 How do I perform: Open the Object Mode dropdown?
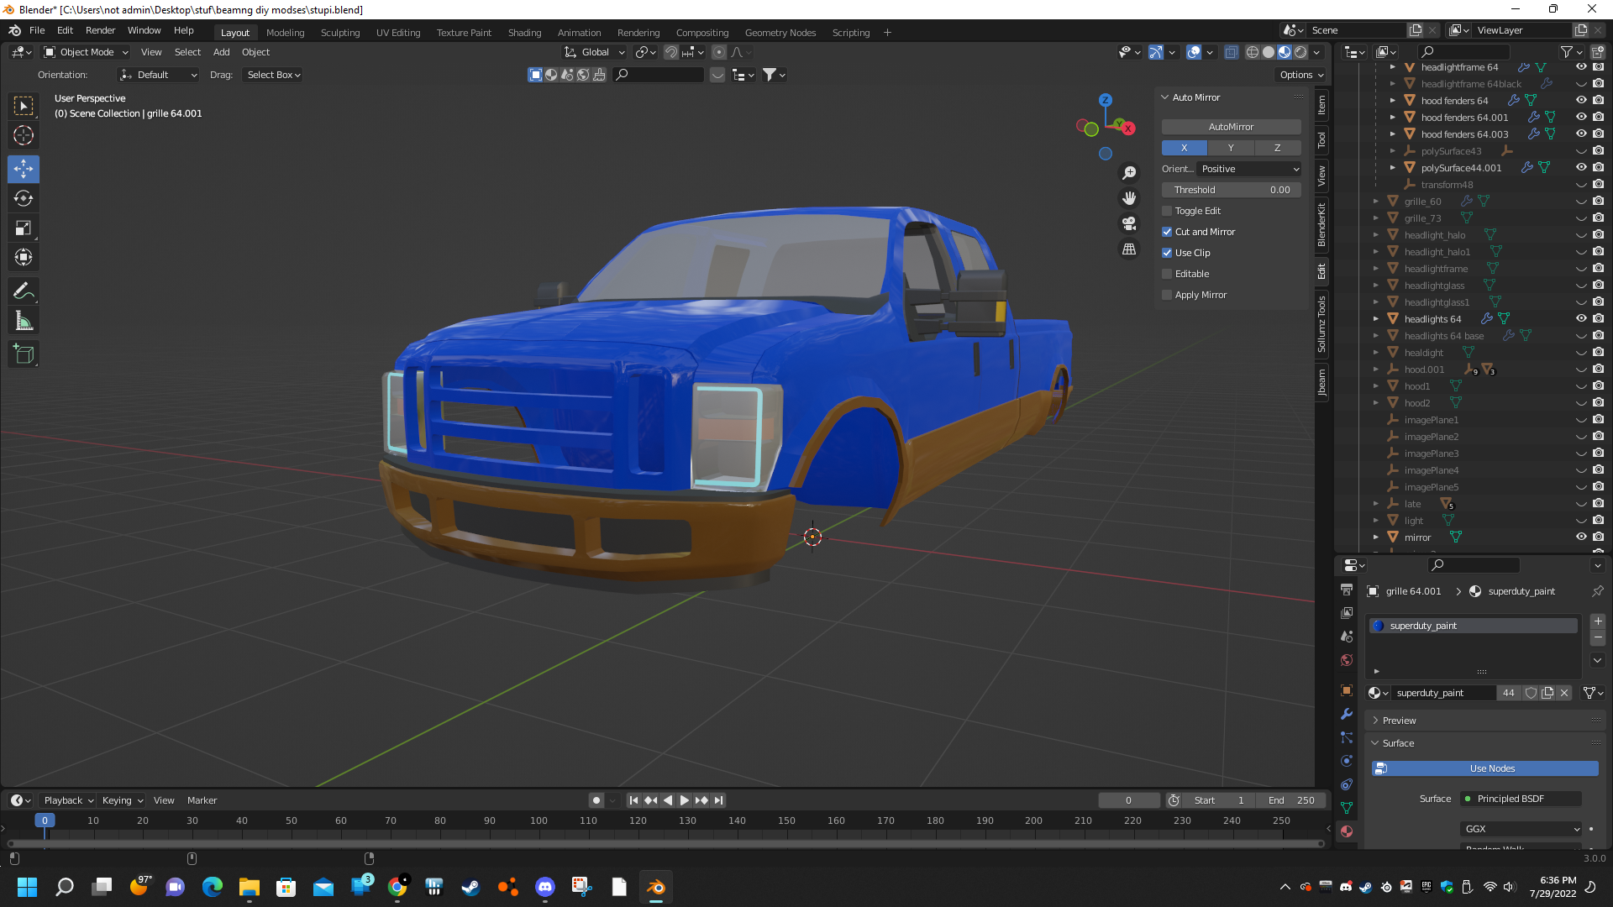[87, 52]
